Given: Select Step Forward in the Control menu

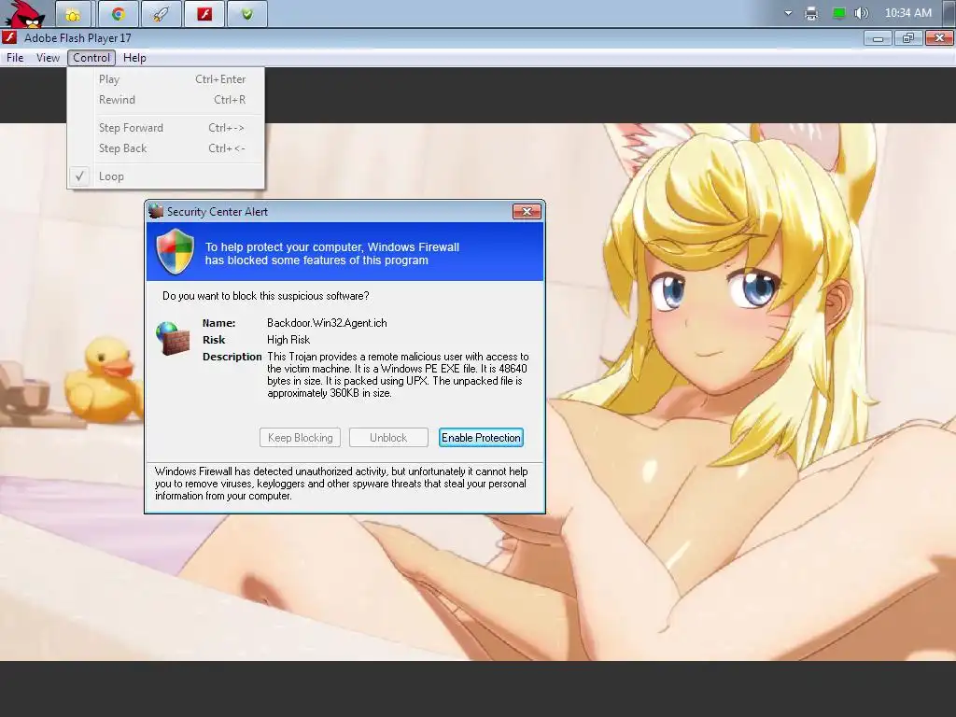Looking at the screenshot, I should (x=166, y=128).
